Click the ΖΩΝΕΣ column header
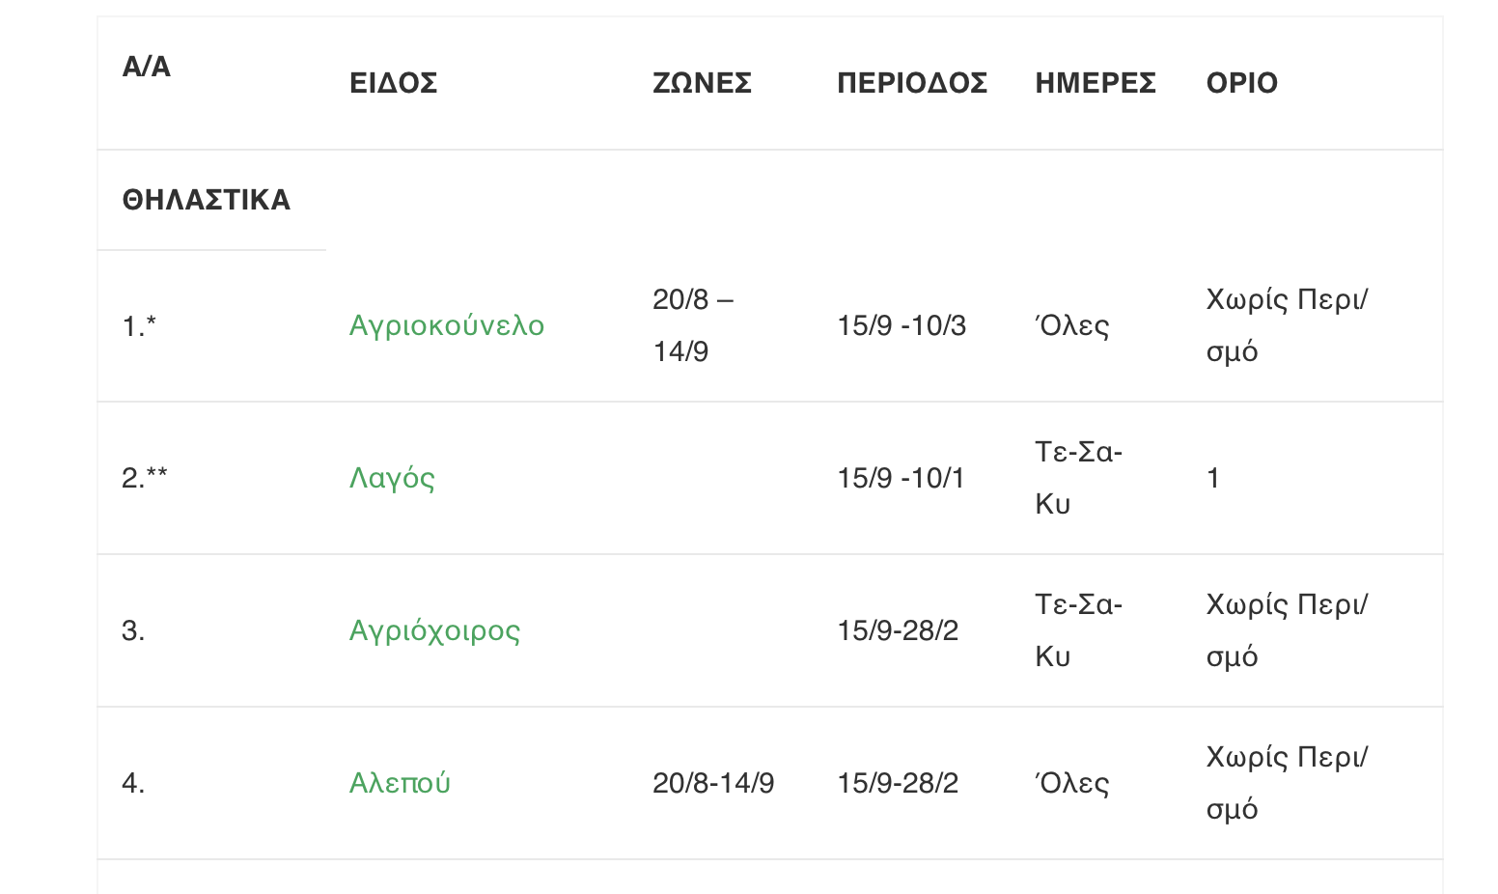Viewport: 1498px width, 894px height. coord(702,83)
